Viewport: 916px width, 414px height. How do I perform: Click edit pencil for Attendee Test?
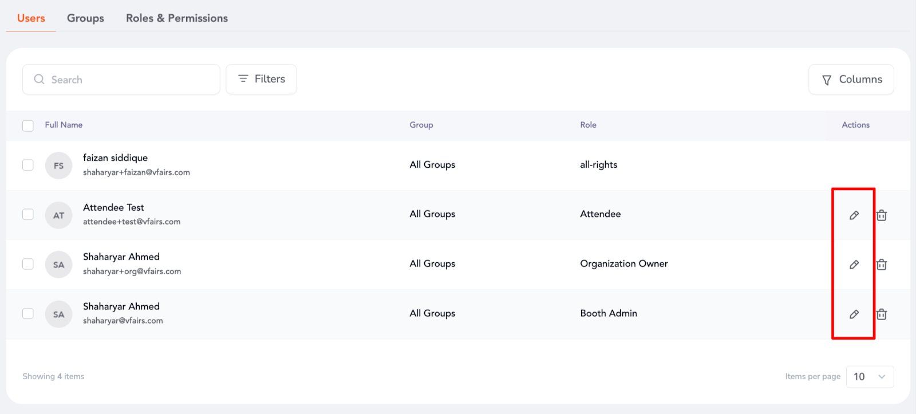(854, 215)
